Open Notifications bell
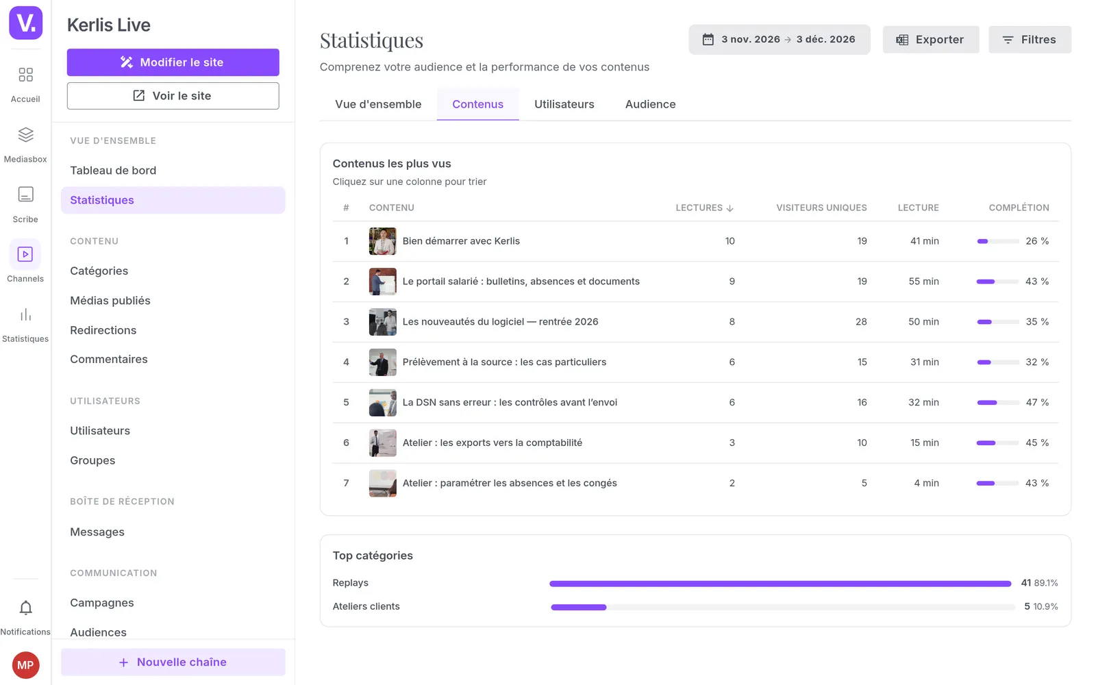This screenshot has width=1096, height=685. coord(25,617)
